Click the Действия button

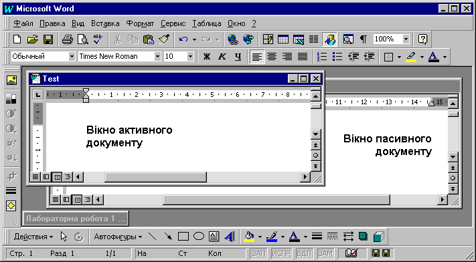(x=33, y=237)
